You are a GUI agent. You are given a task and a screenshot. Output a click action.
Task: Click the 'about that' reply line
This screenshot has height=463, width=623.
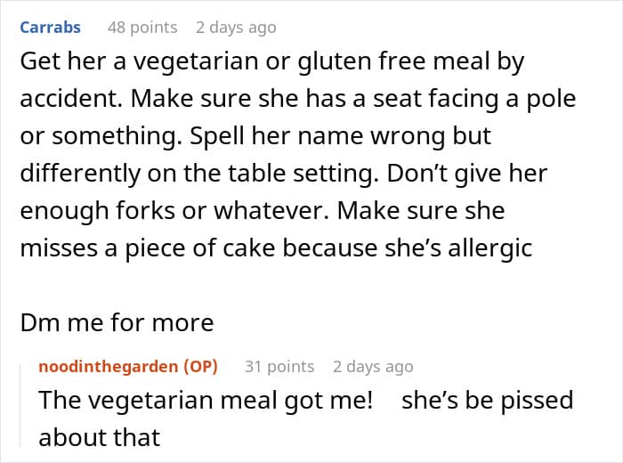coord(100,437)
